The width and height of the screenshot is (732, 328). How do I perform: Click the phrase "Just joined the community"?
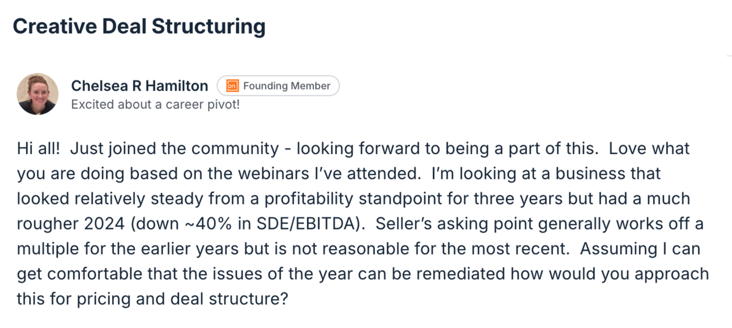(176, 149)
